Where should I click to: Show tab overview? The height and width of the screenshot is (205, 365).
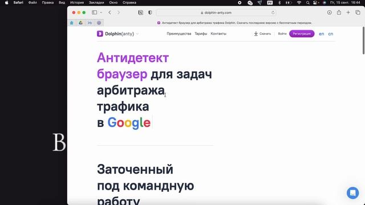(358, 13)
